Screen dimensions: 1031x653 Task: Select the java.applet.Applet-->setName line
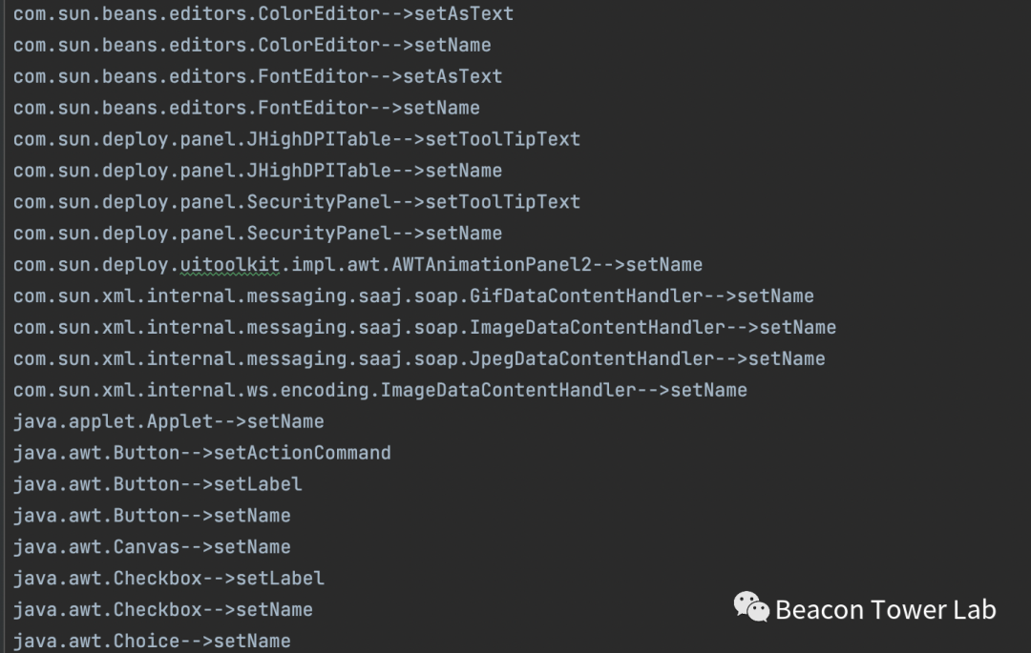coord(168,421)
